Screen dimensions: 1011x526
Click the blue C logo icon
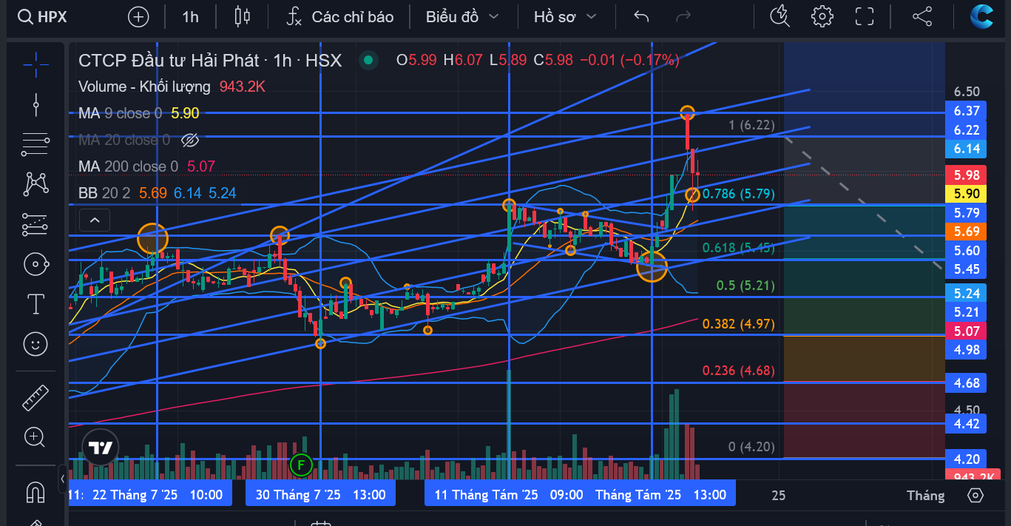[982, 16]
